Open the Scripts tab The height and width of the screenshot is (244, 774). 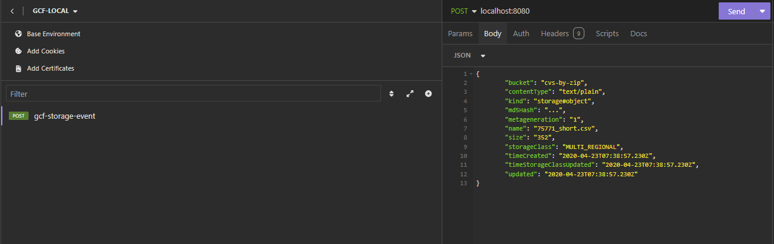click(x=607, y=34)
